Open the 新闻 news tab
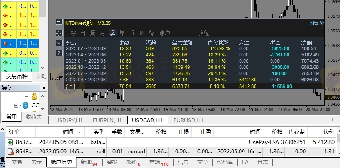The width and height of the screenshot is (340, 168). (x=89, y=162)
